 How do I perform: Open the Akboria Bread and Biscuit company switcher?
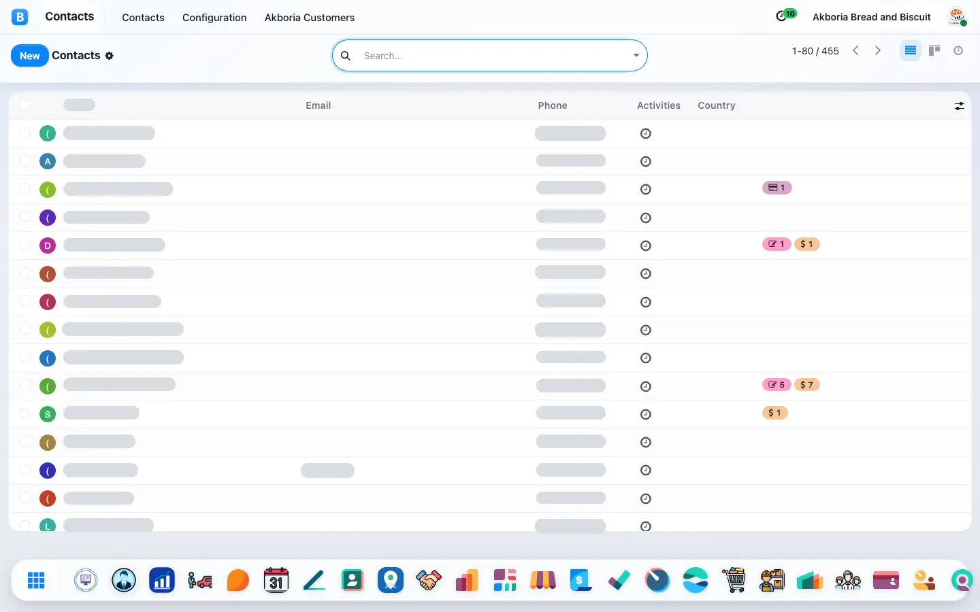(x=872, y=17)
